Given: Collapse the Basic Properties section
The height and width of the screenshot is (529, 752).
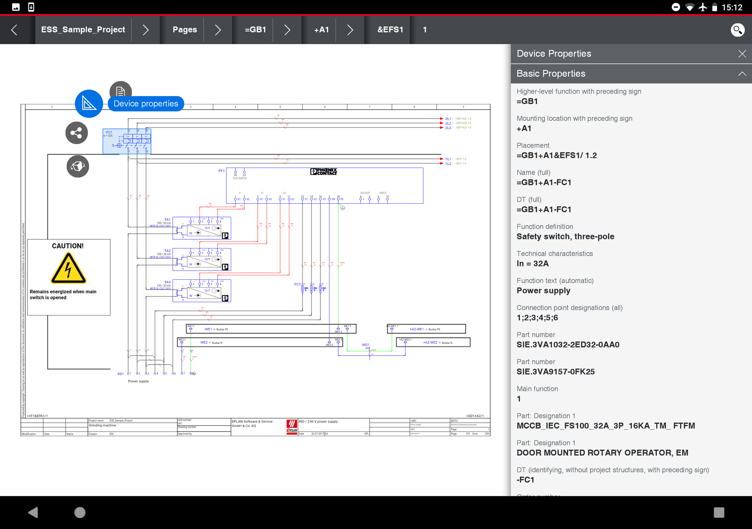Looking at the screenshot, I should tap(742, 74).
